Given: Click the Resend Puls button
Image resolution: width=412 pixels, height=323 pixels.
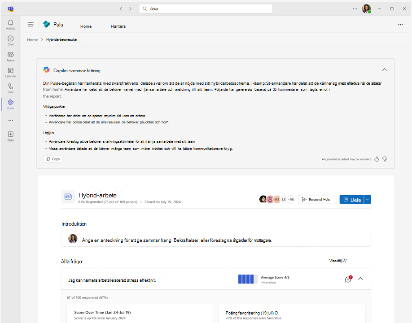Looking at the screenshot, I should tap(317, 199).
